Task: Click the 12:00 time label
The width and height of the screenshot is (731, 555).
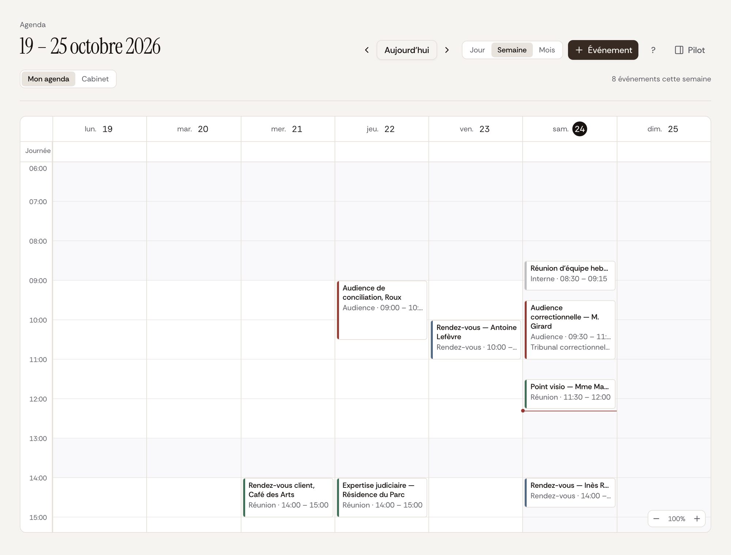Action: click(x=38, y=399)
